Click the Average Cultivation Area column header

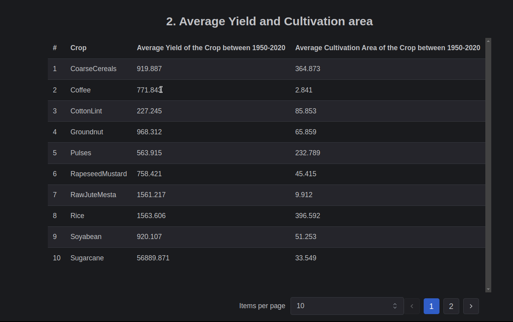[x=388, y=48]
